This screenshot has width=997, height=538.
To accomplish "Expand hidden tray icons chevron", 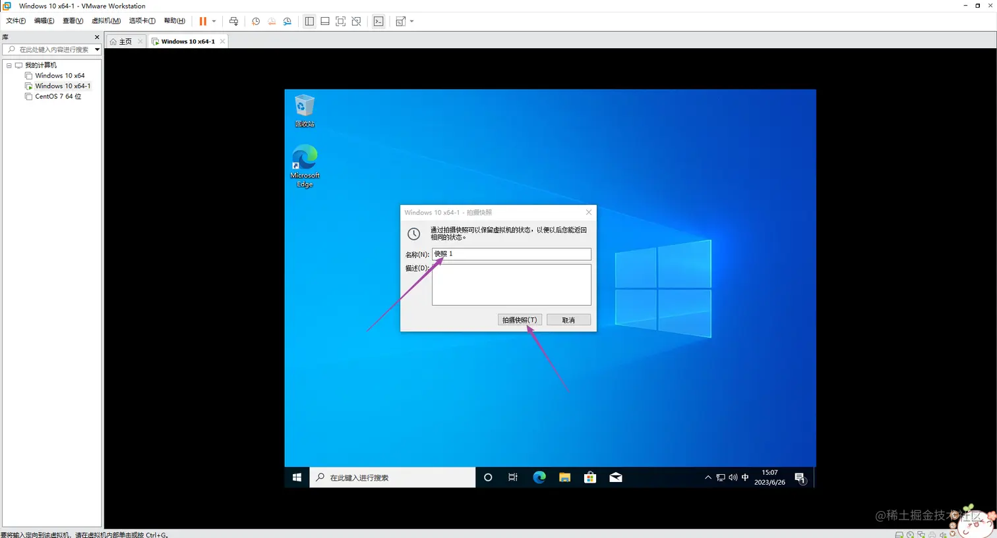I will 708,477.
